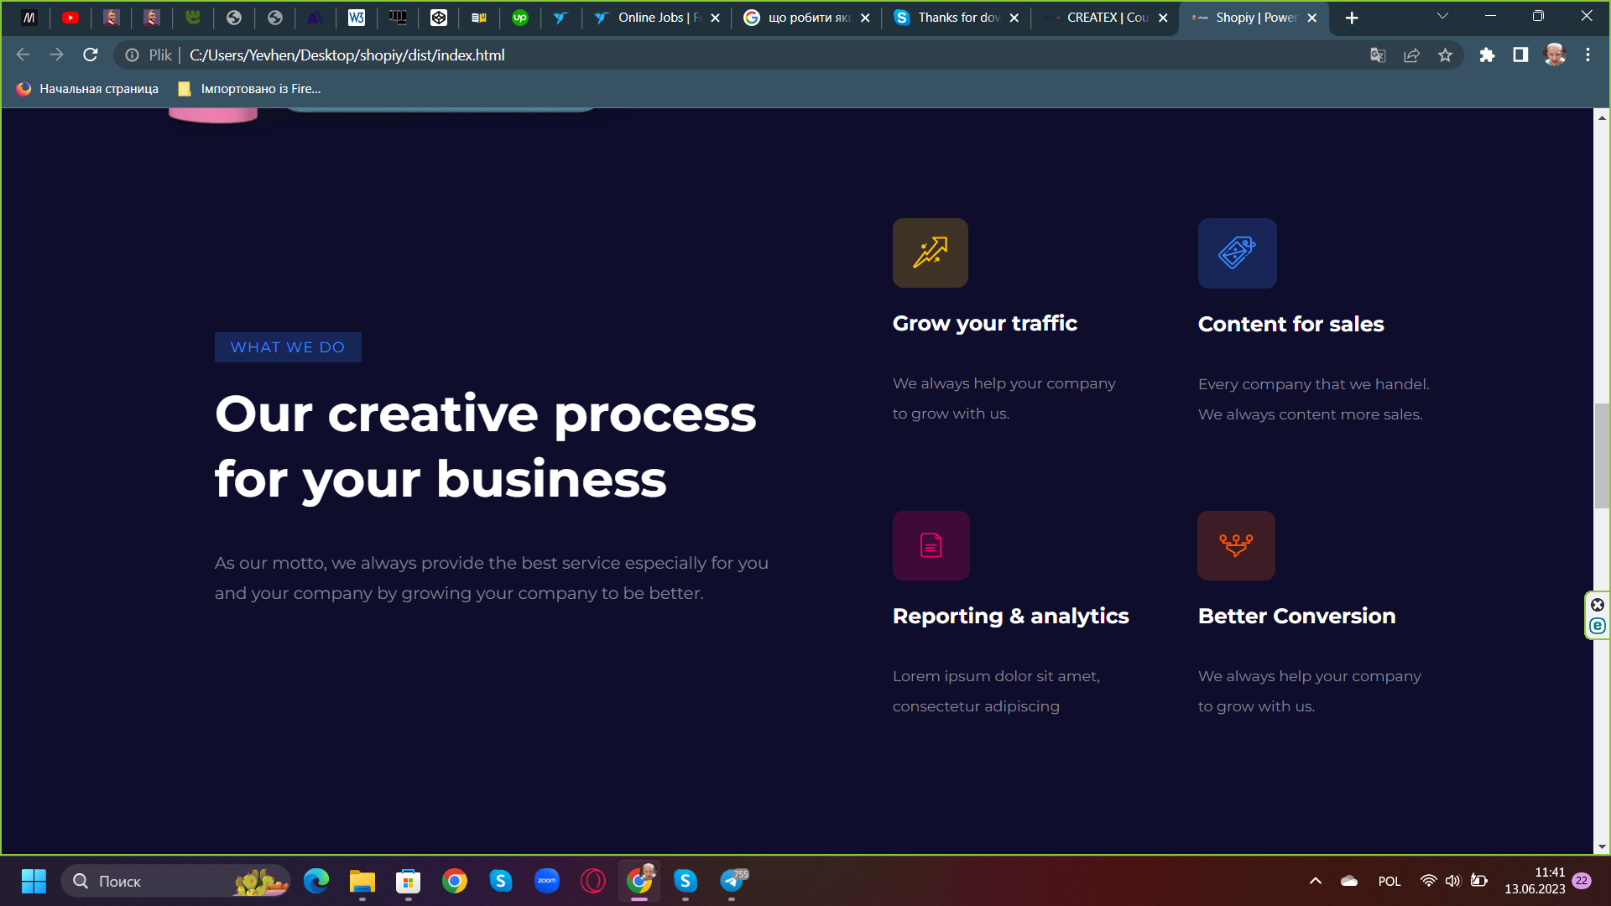1611x906 pixels.
Task: Click the scrollbar up arrow
Action: [x=1602, y=117]
